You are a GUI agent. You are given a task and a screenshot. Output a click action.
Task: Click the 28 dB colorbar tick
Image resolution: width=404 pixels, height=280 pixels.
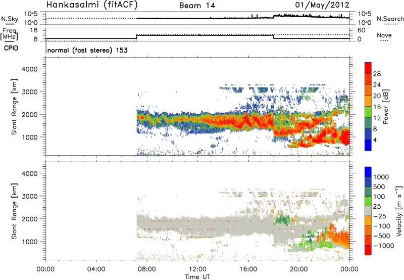pyautogui.click(x=377, y=74)
